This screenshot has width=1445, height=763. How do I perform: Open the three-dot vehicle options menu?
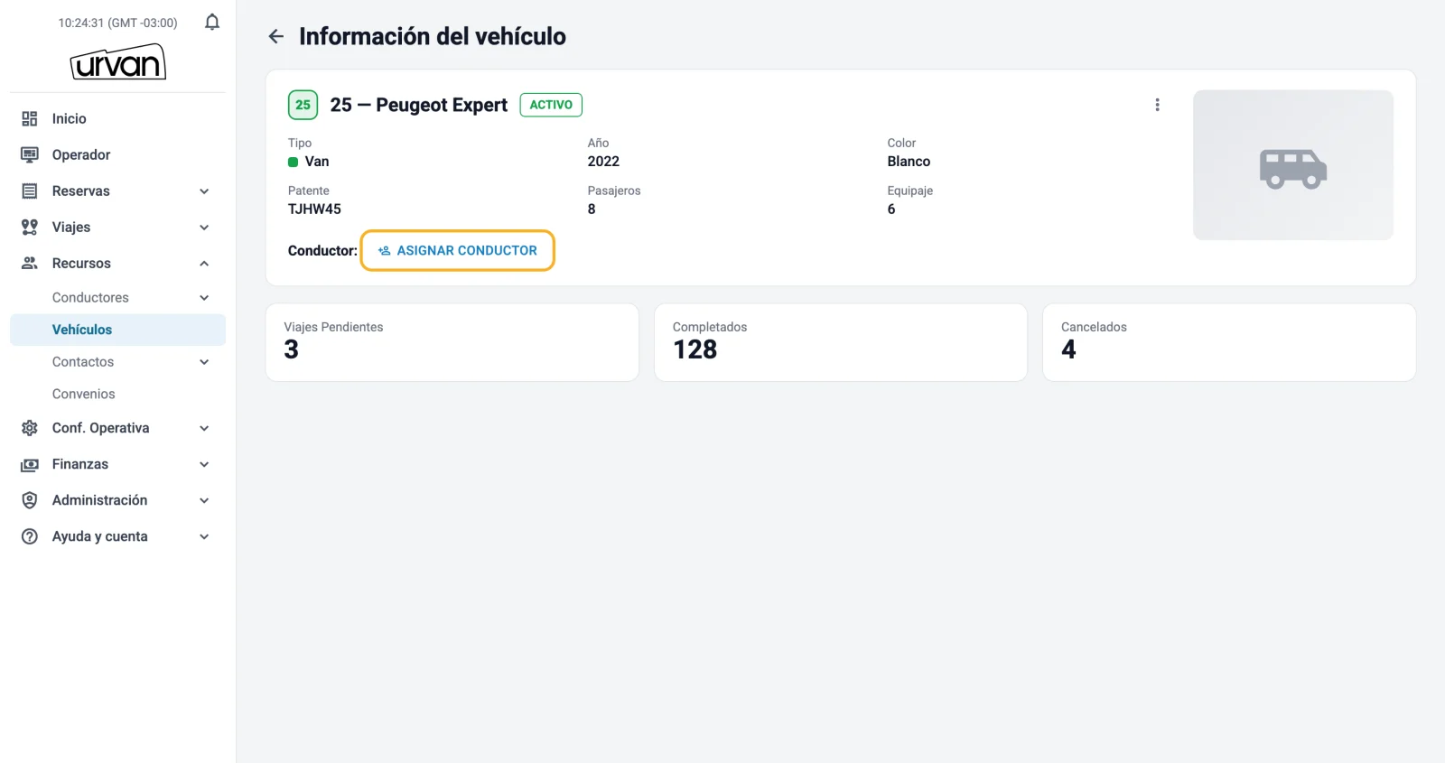click(x=1157, y=105)
